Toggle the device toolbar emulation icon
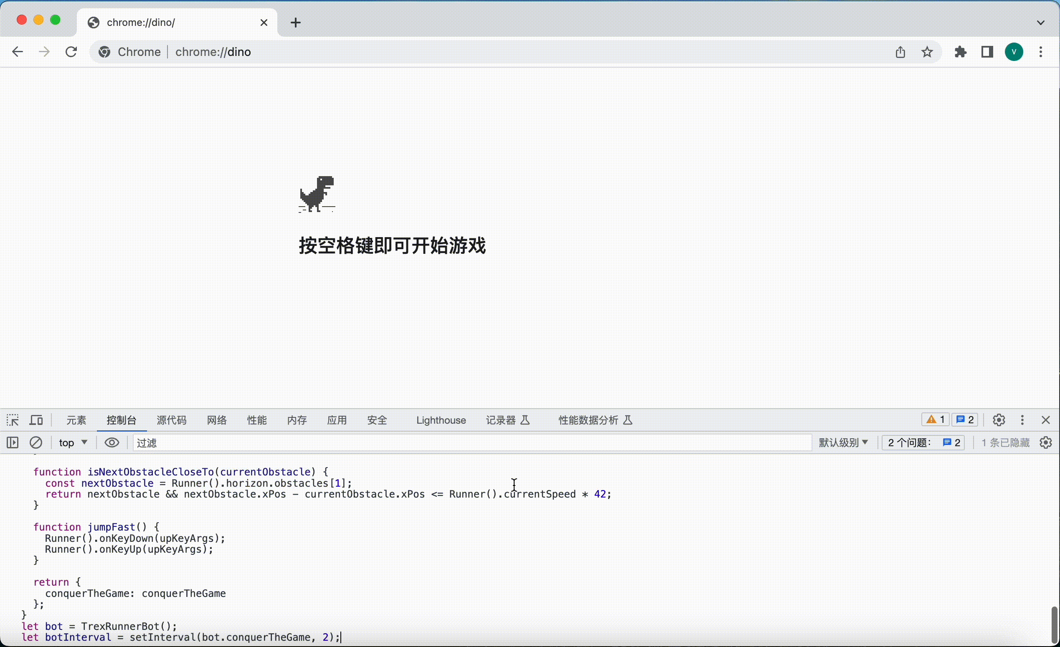 [x=36, y=420]
